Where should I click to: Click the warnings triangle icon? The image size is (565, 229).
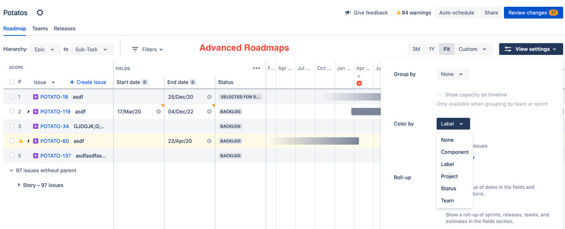point(399,12)
